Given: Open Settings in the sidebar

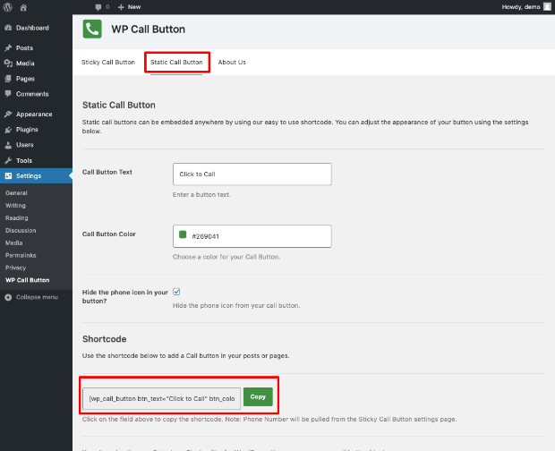Looking at the screenshot, I should tap(29, 175).
